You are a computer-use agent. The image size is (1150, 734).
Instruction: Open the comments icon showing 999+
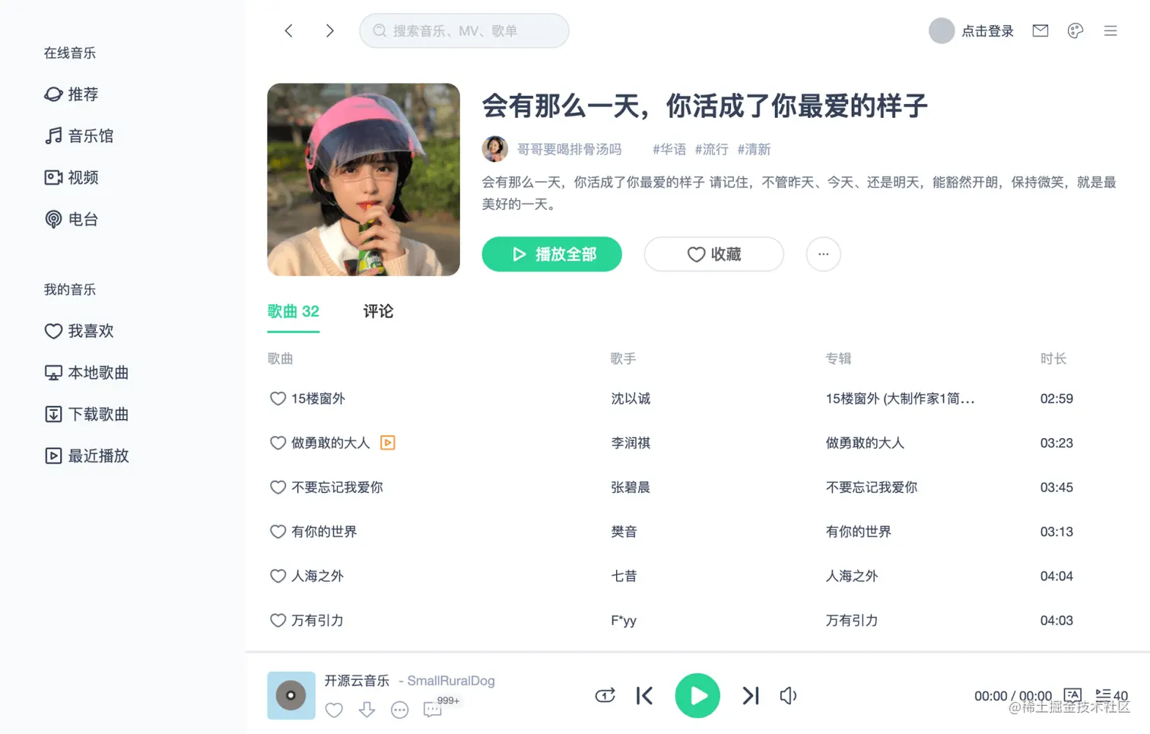pos(432,710)
